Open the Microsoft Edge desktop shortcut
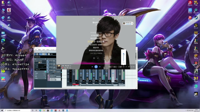This screenshot has width=200, height=112. 3,42
